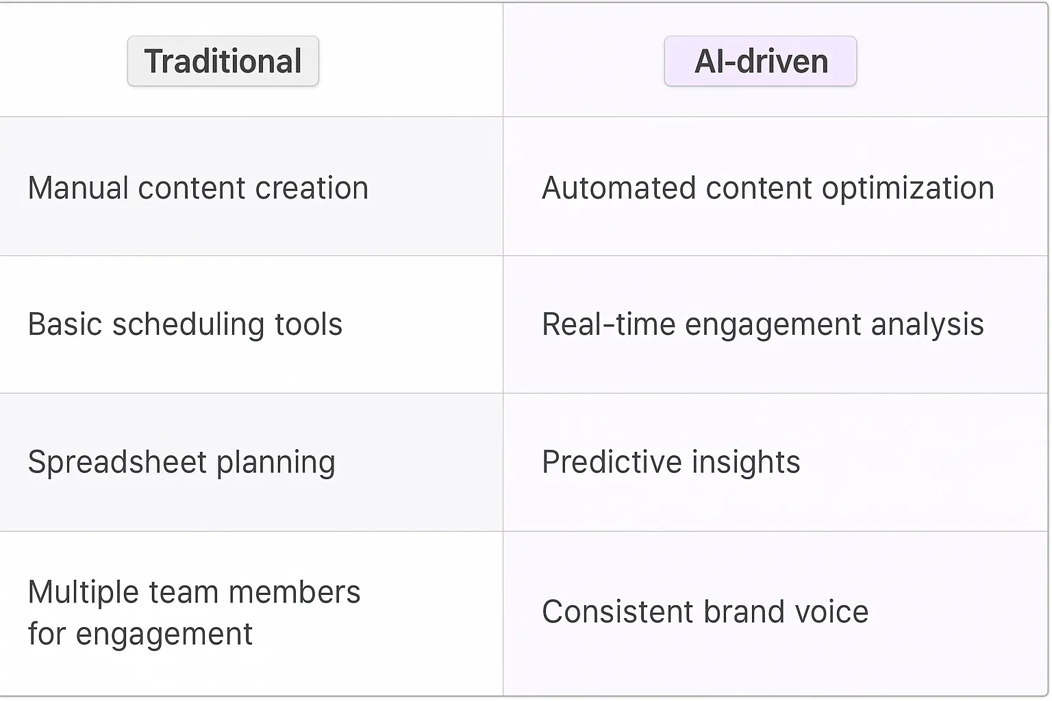Select the "Automated content optimization" cell
The height and width of the screenshot is (701, 1052).
(768, 188)
